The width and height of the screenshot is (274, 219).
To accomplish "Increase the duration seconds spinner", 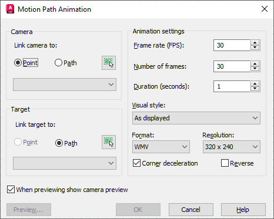I will (255, 84).
